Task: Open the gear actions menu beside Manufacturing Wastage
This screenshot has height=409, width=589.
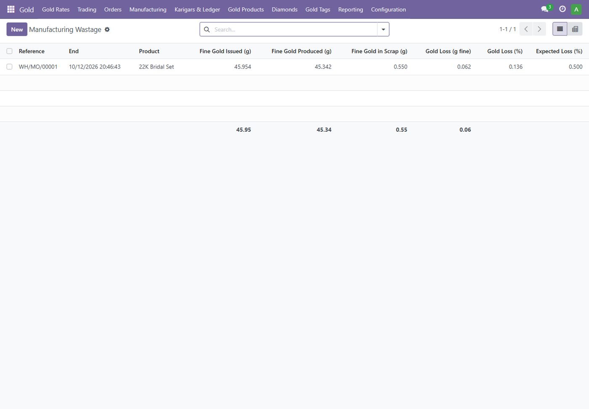Action: (x=107, y=29)
